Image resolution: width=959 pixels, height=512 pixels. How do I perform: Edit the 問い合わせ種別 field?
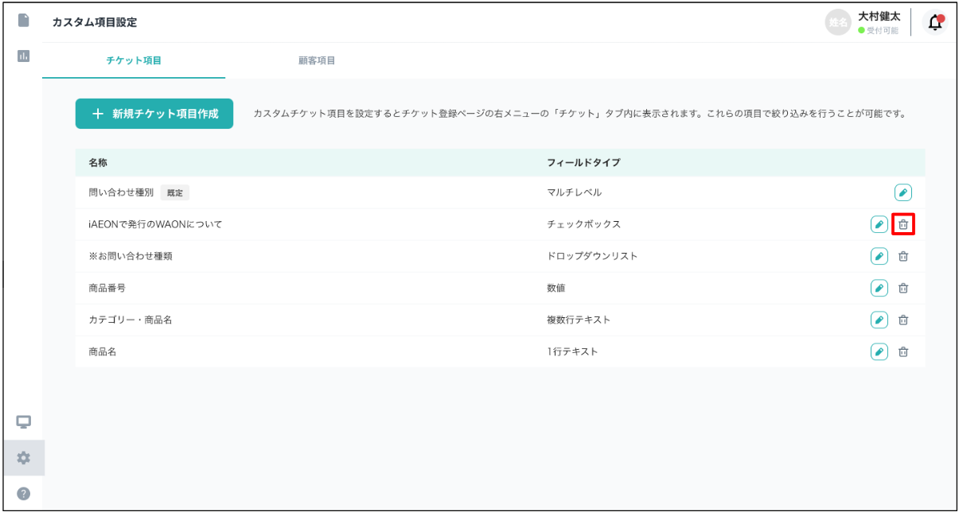tap(902, 192)
